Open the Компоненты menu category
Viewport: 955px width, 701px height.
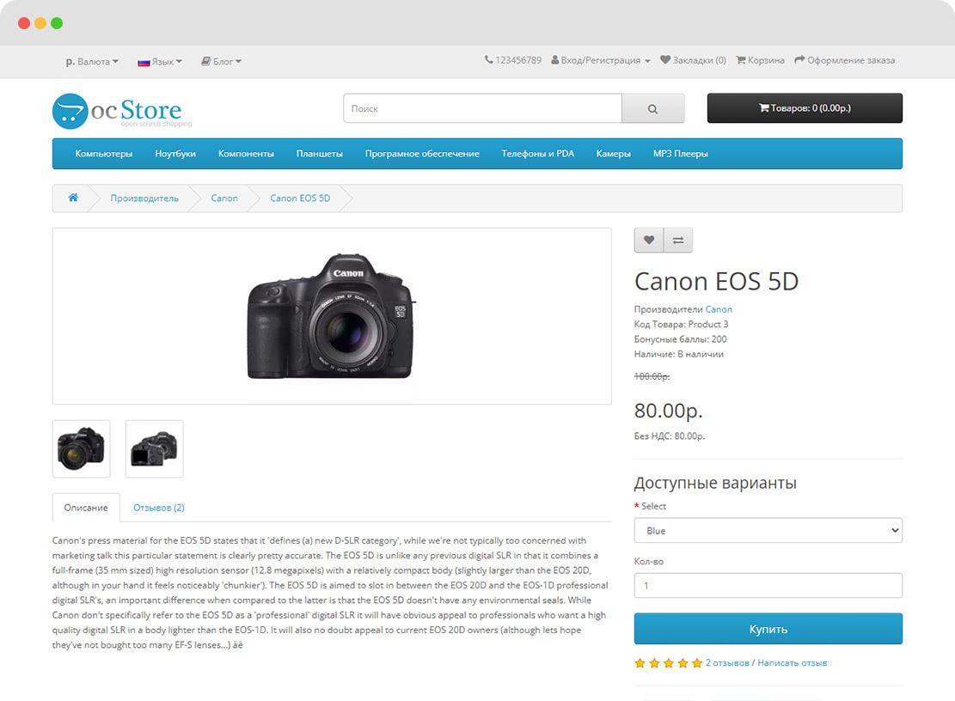tap(246, 153)
